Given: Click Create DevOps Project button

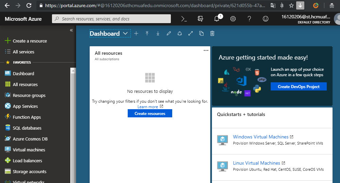Looking at the screenshot, I should [299, 86].
